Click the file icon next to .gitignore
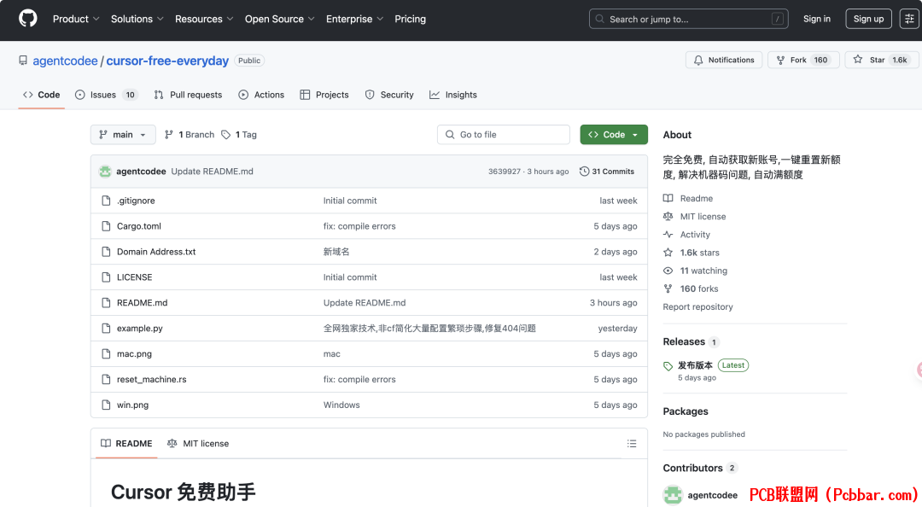922x507 pixels. click(106, 201)
